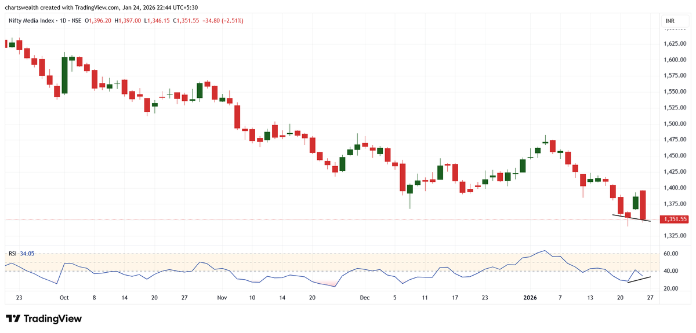The width and height of the screenshot is (696, 333).
Task: Click the RSI 20.00 axis label
Action: point(671,288)
